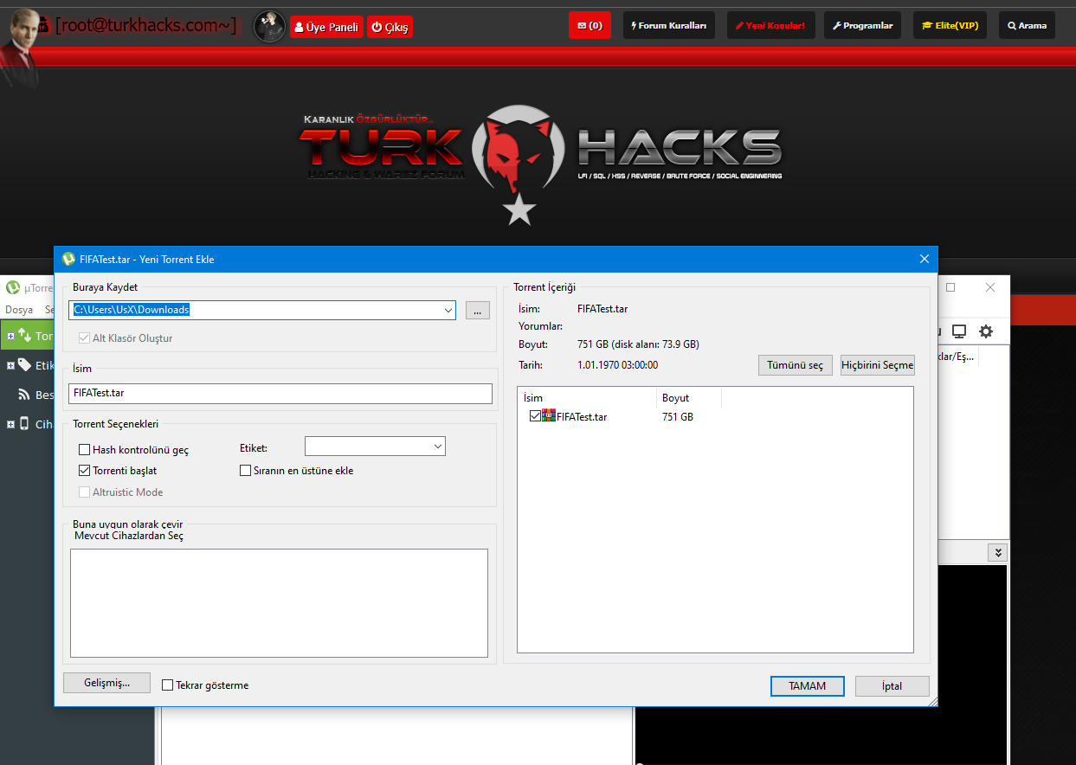Open Forum Kuralları page
Image resolution: width=1076 pixels, height=765 pixels.
(668, 25)
